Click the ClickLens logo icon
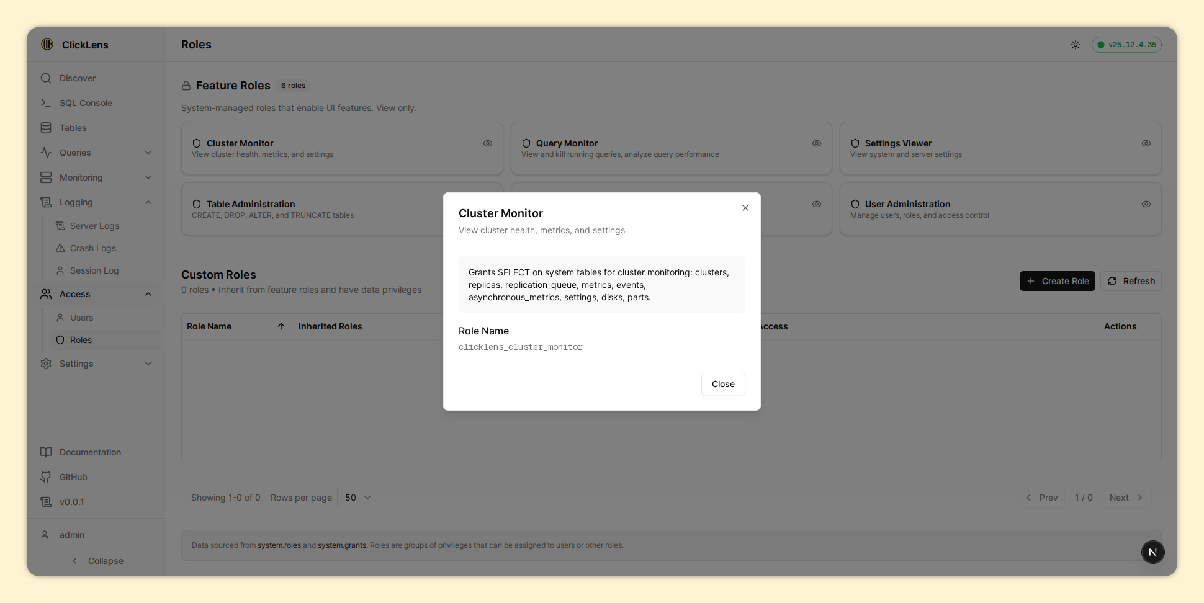 (x=47, y=44)
